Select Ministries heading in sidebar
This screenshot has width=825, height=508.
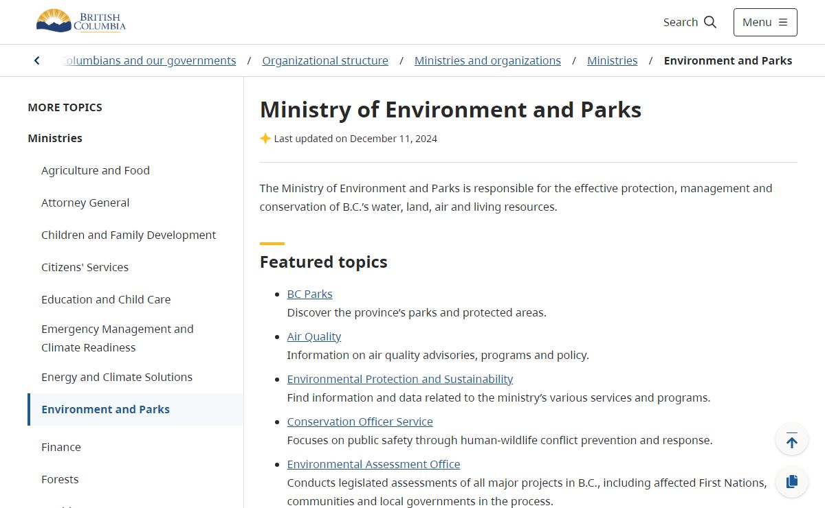coord(55,138)
